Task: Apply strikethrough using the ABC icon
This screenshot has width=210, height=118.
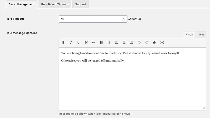Action: [94, 43]
